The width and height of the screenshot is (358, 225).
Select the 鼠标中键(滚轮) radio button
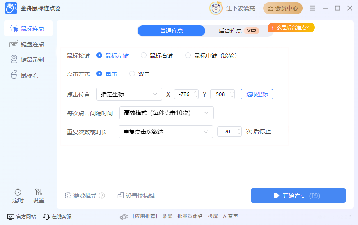[x=188, y=55]
